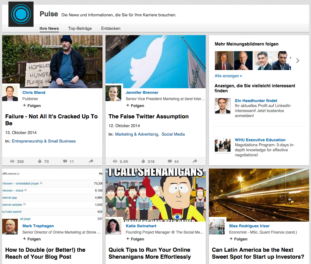Screen dimensions: 311x264
Task: Click Chris Bland's avatar photo
Action: pyautogui.click(x=10, y=93)
